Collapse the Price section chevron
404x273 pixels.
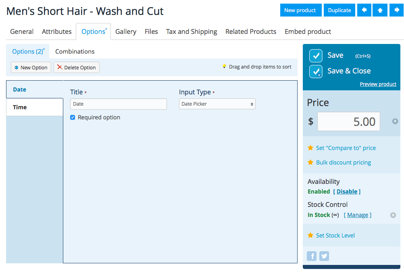click(x=395, y=121)
